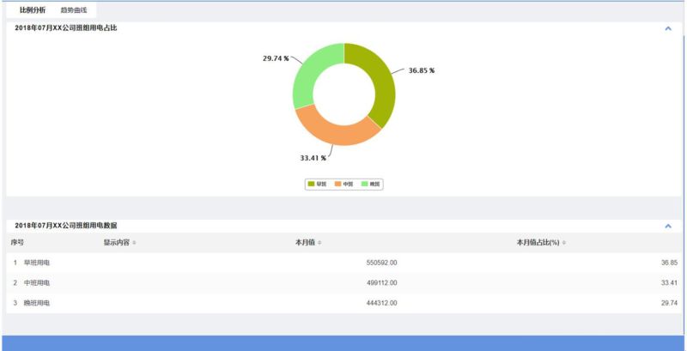Select the 早班用电 table row
This screenshot has width=687, height=351.
[36, 263]
